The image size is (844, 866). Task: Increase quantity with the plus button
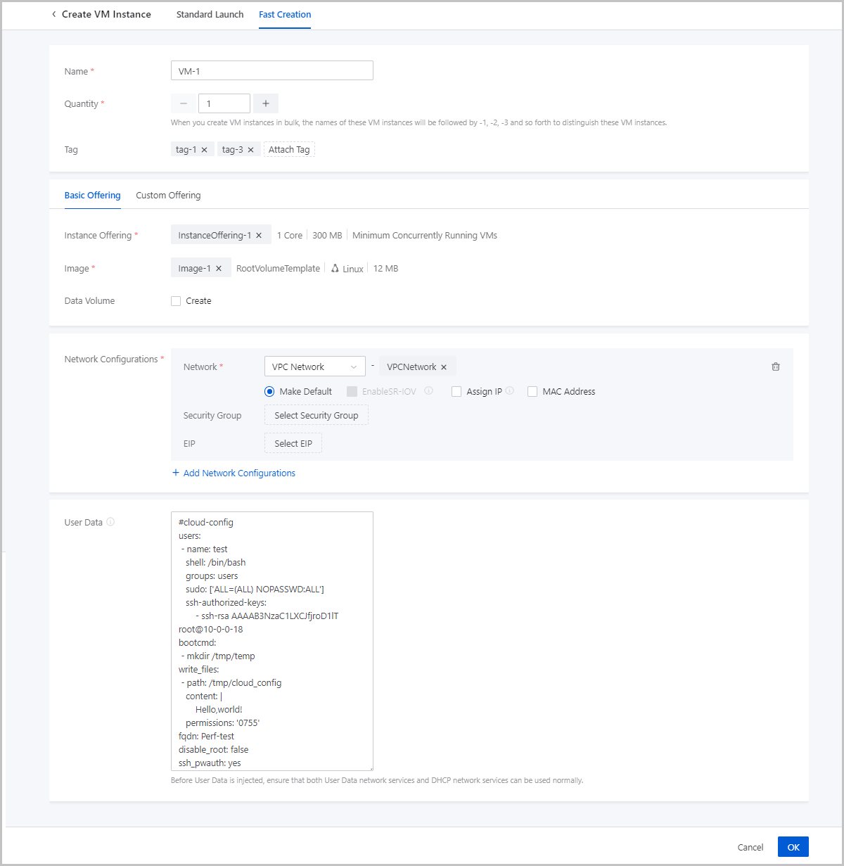pos(265,103)
